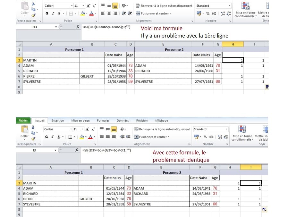Increase font size with the large A icon, lower ribbon
288x217 pixels.
(87, 129)
